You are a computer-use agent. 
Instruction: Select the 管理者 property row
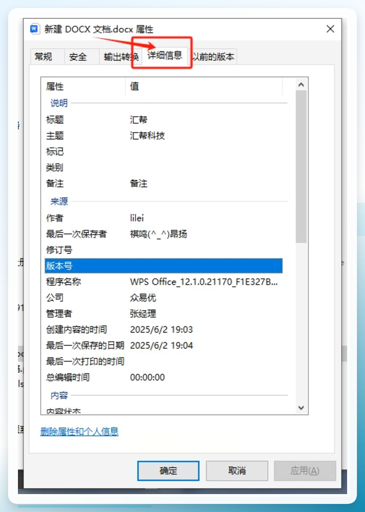tap(163, 314)
